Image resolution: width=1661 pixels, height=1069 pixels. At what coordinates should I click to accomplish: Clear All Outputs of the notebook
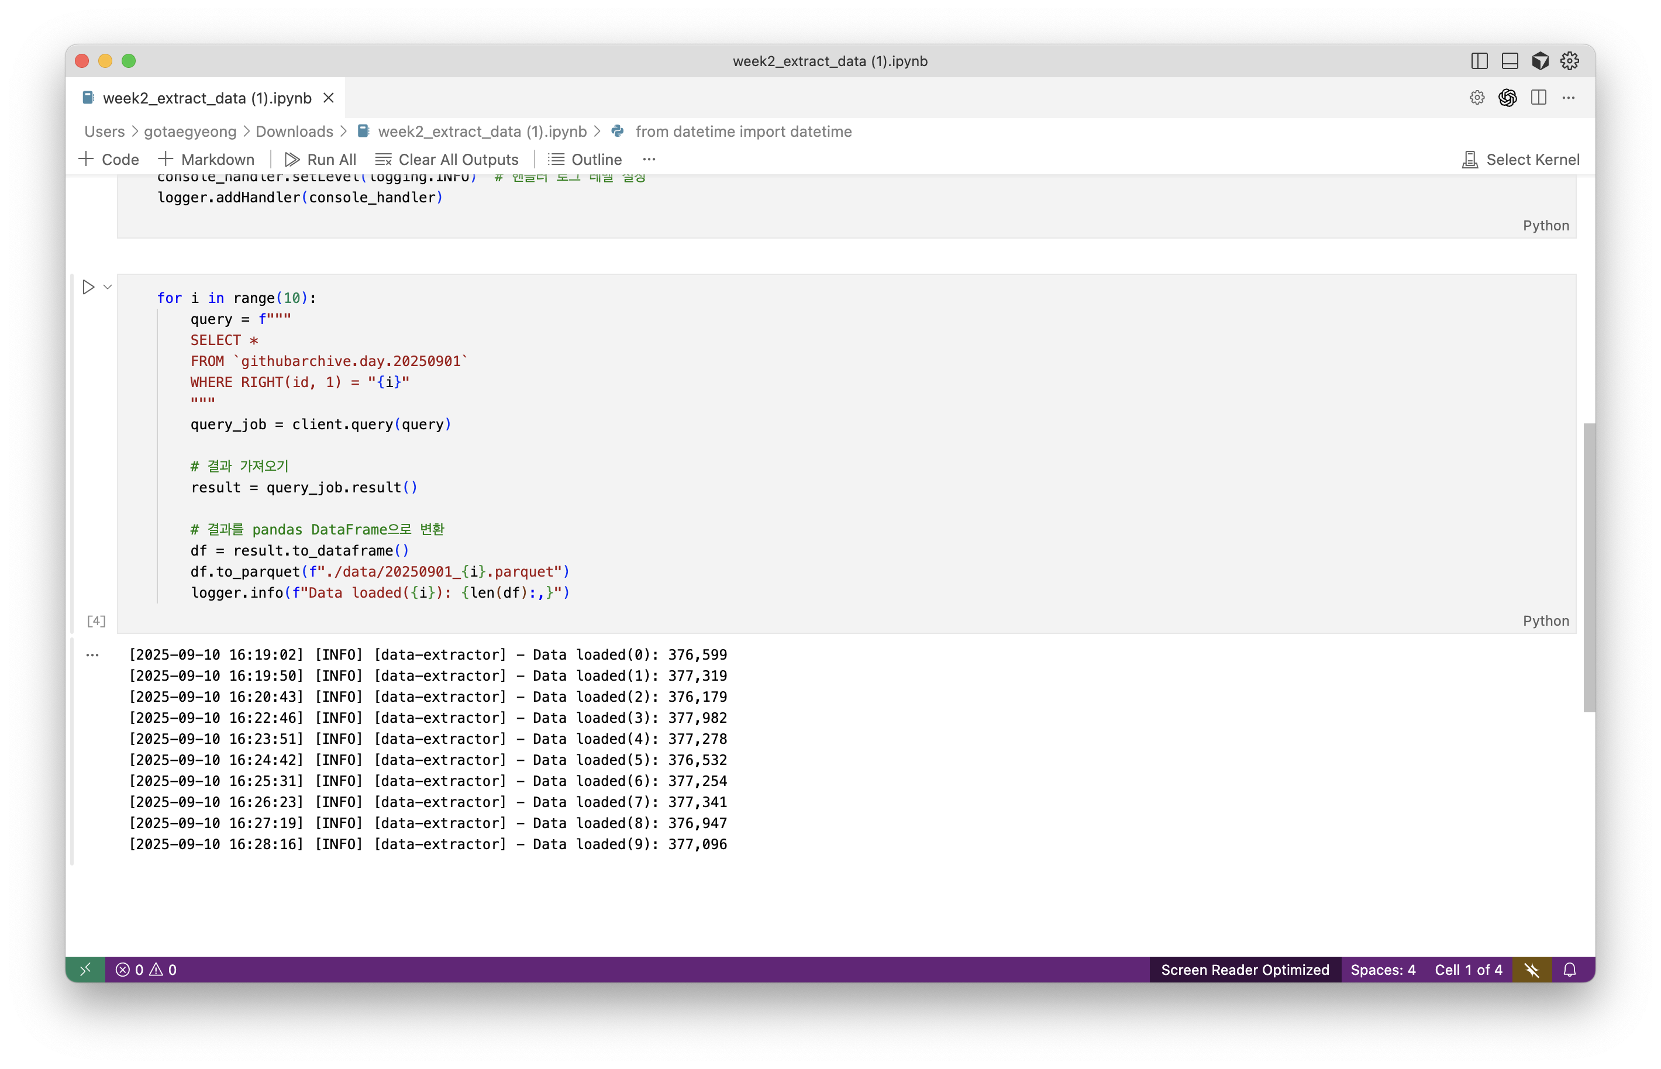point(447,160)
